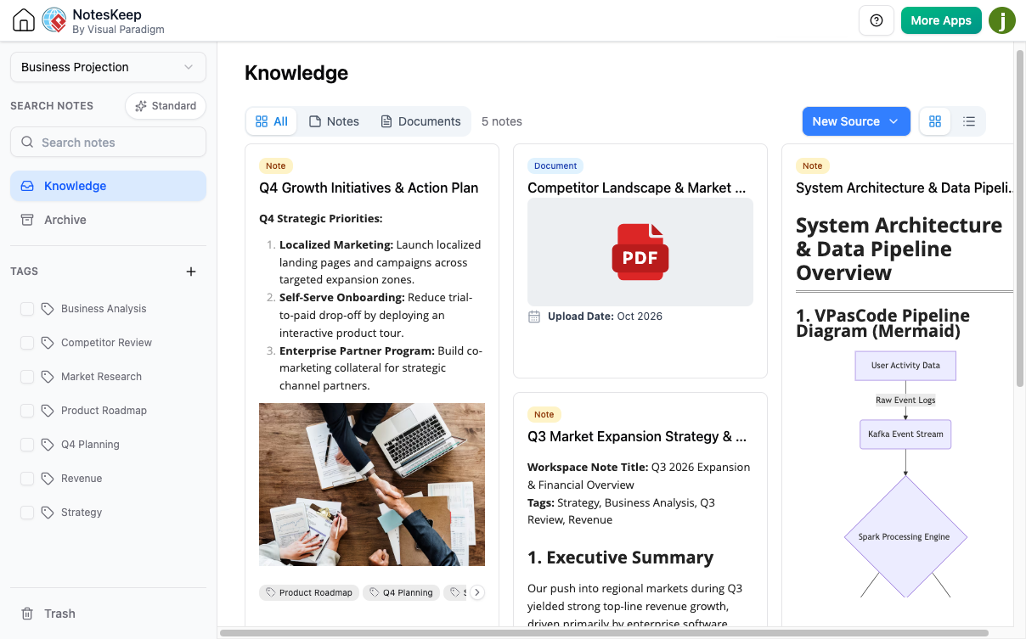The height and width of the screenshot is (639, 1026).
Task: Click the Kafka Event Stream diagram node
Action: tap(905, 434)
